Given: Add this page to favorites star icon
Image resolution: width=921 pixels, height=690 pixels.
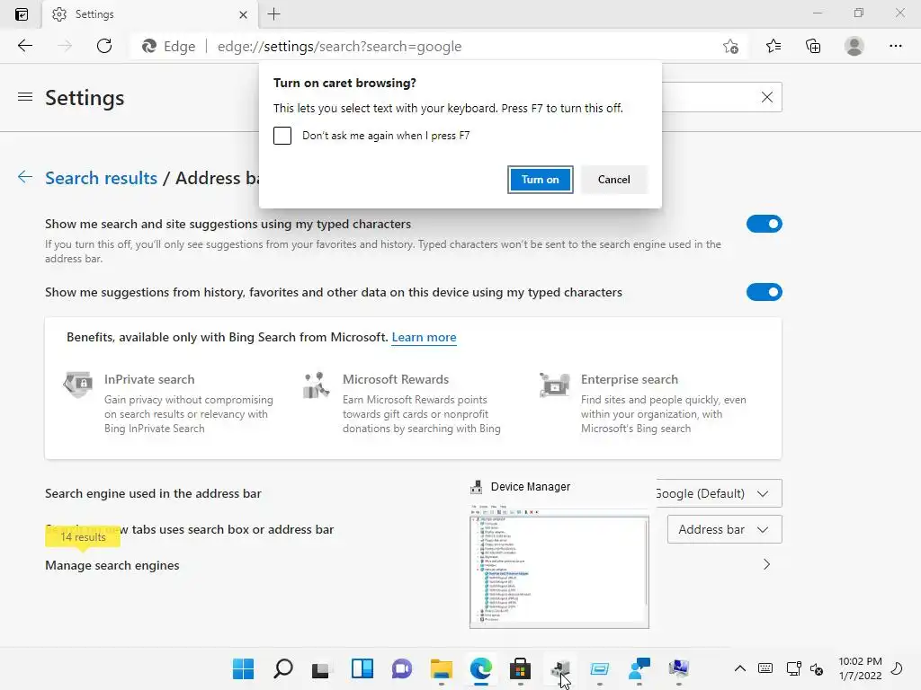Looking at the screenshot, I should point(730,47).
